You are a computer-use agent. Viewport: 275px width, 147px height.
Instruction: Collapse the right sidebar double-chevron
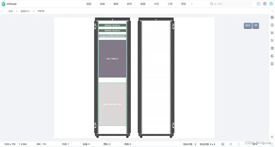[272, 11]
